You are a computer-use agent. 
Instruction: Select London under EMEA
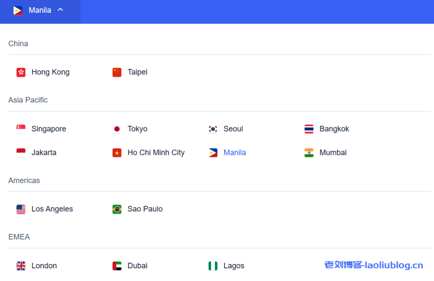point(44,266)
